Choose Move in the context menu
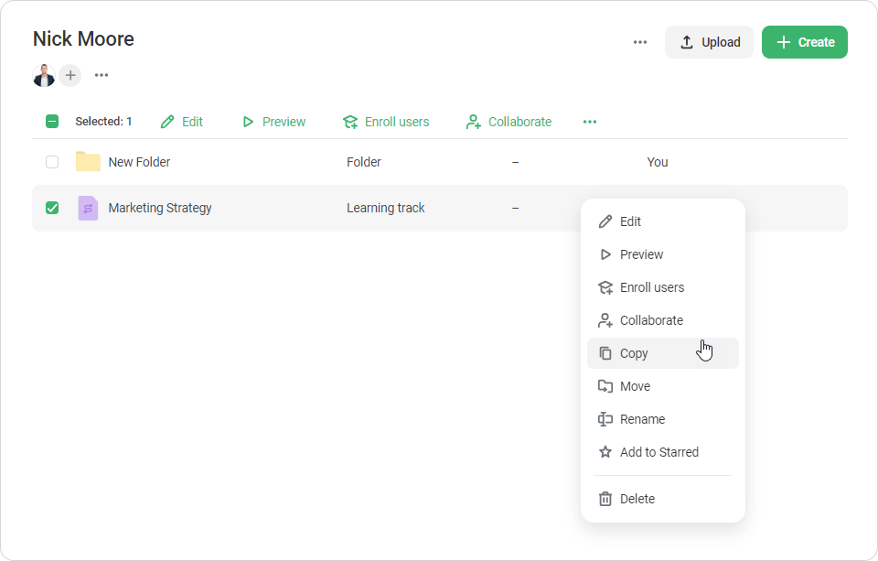Screen dimensions: 878x561 [635, 386]
